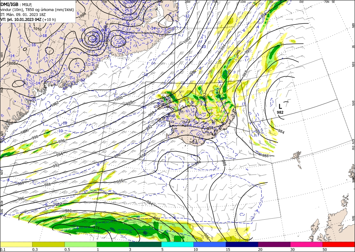Pick the cyan 5–10 legend swatch

click(177, 244)
